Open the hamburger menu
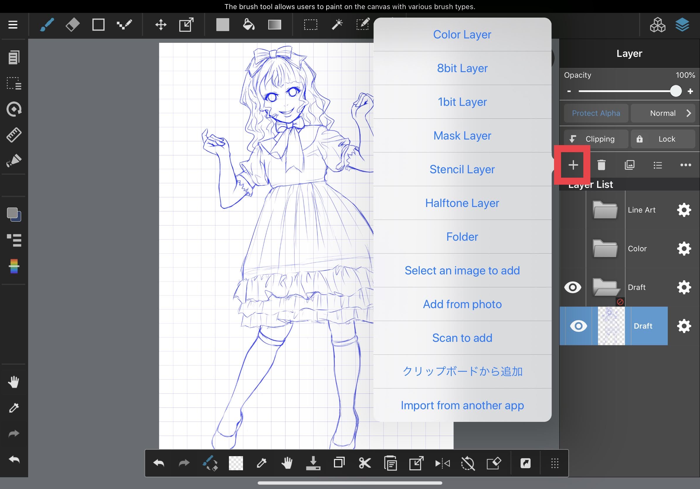The height and width of the screenshot is (489, 700). coord(13,24)
